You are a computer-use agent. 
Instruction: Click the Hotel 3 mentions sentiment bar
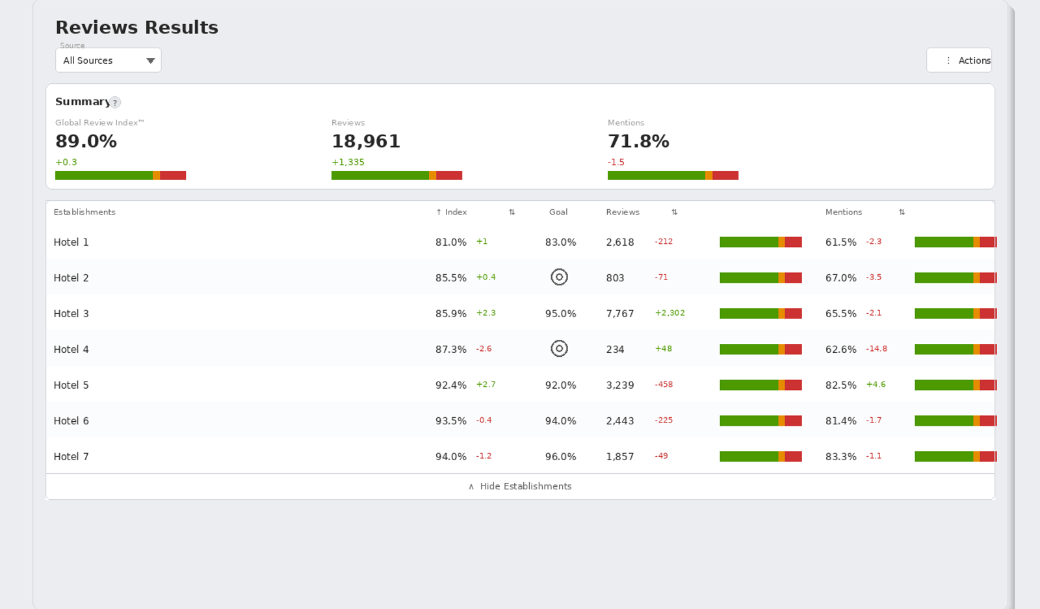coord(955,314)
